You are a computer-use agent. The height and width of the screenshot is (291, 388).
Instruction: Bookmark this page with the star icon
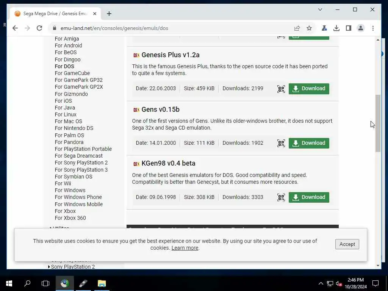coord(309,28)
